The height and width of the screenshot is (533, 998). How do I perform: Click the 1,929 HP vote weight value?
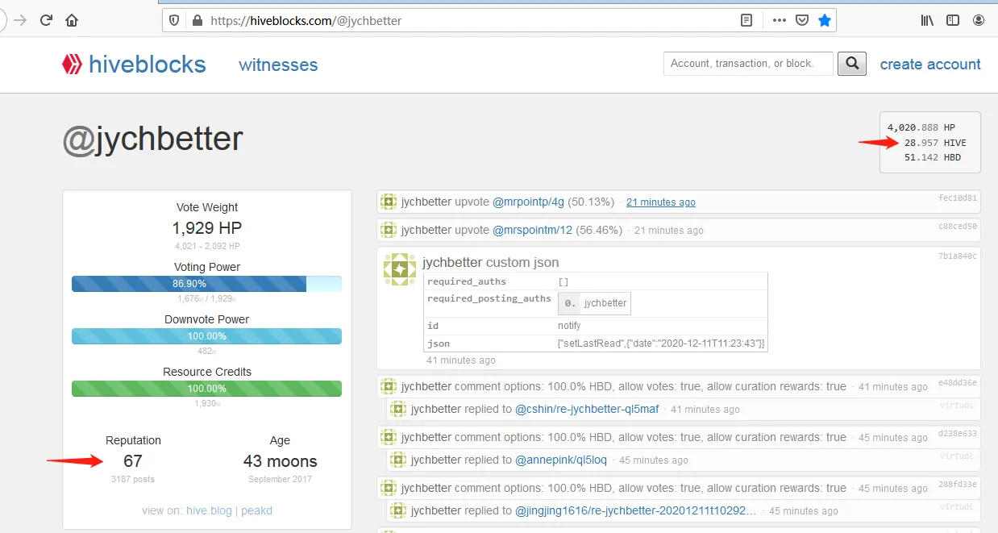[x=206, y=228]
